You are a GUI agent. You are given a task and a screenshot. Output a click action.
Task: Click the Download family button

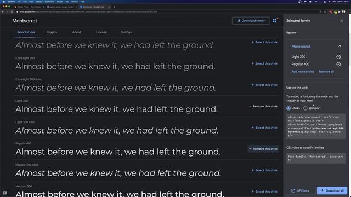point(251,21)
